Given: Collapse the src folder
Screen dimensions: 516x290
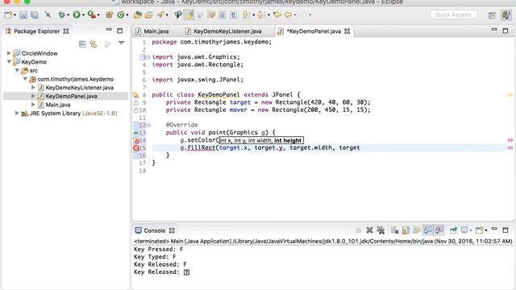Looking at the screenshot, I should (x=17, y=70).
